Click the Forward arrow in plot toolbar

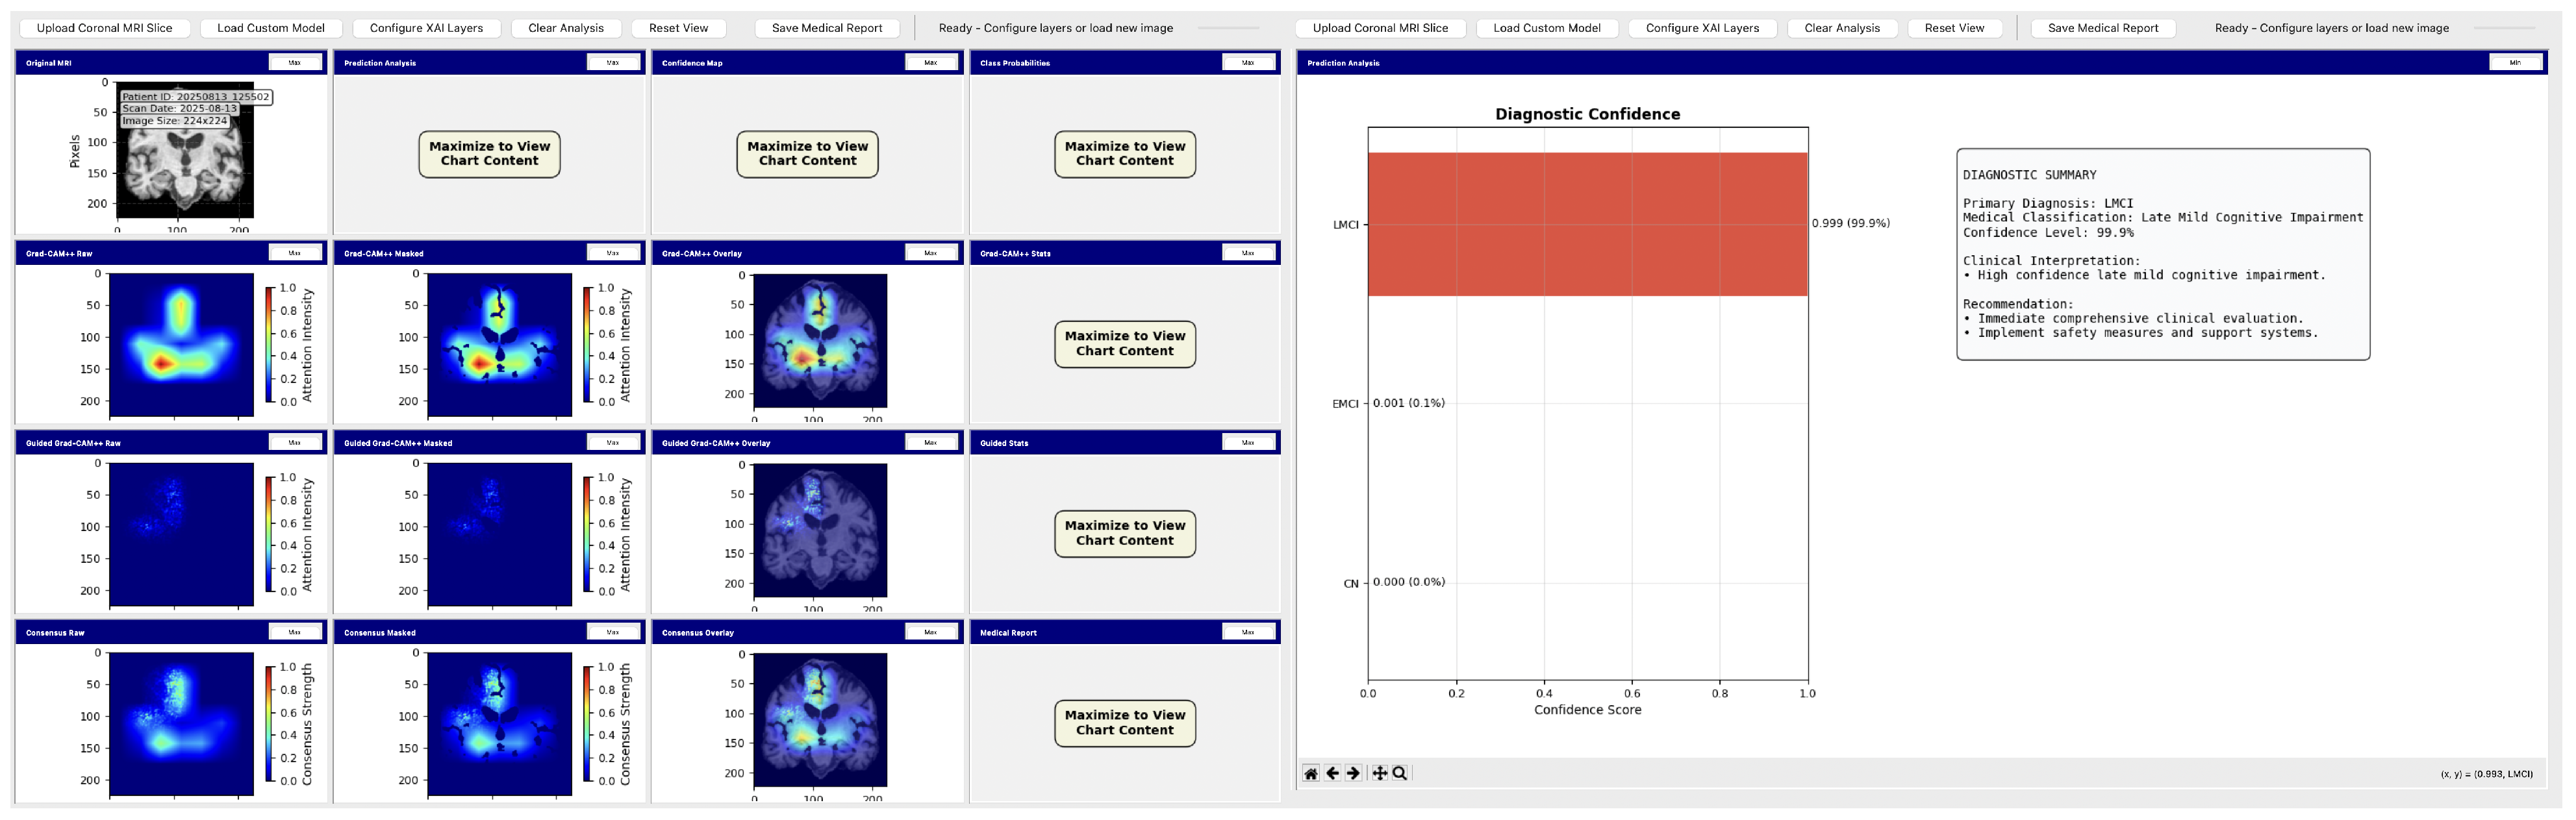[1353, 773]
